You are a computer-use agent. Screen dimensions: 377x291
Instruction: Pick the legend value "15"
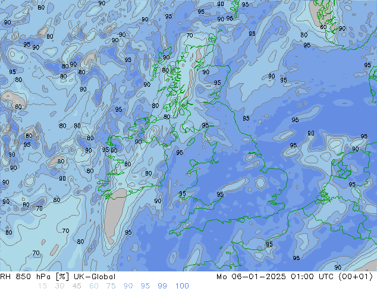[x=42, y=286]
